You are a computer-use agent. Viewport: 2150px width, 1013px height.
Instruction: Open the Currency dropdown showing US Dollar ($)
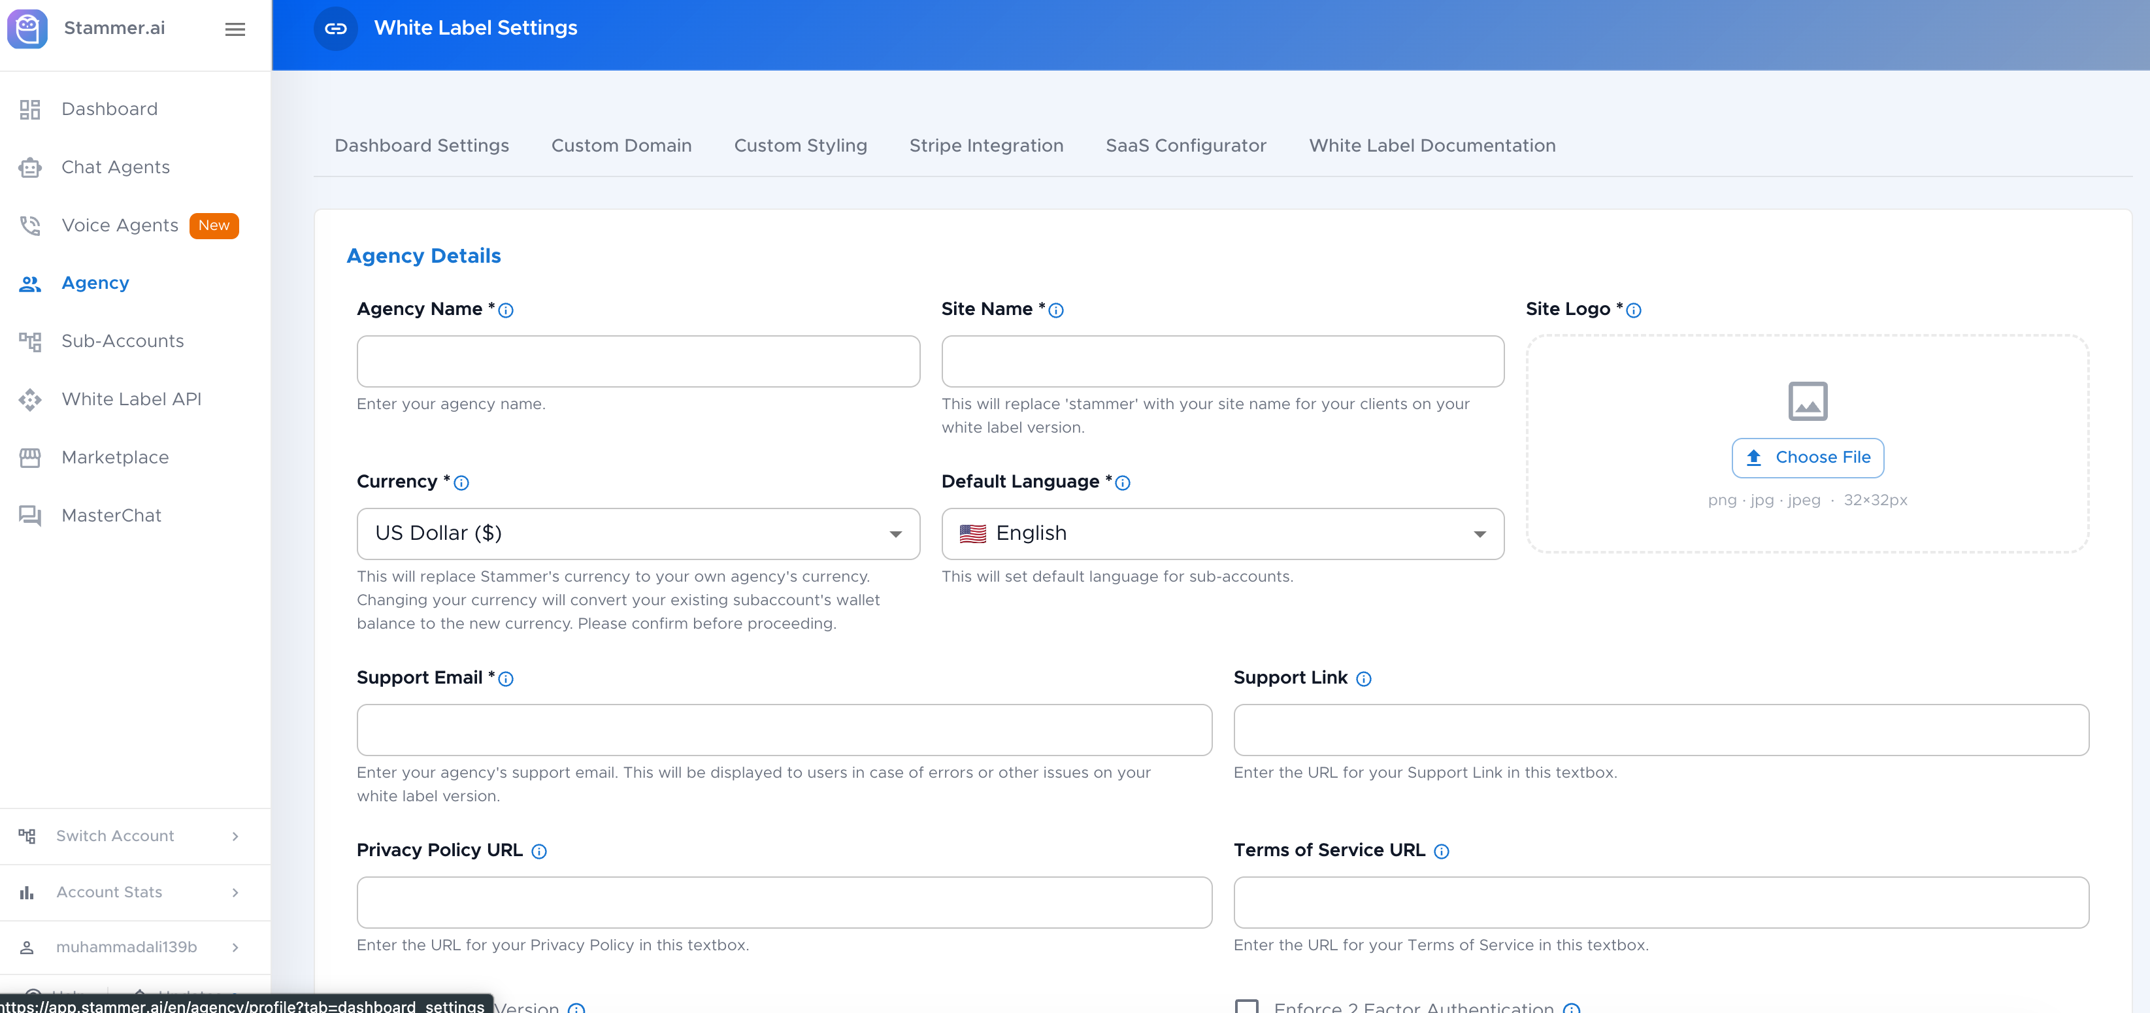tap(638, 534)
